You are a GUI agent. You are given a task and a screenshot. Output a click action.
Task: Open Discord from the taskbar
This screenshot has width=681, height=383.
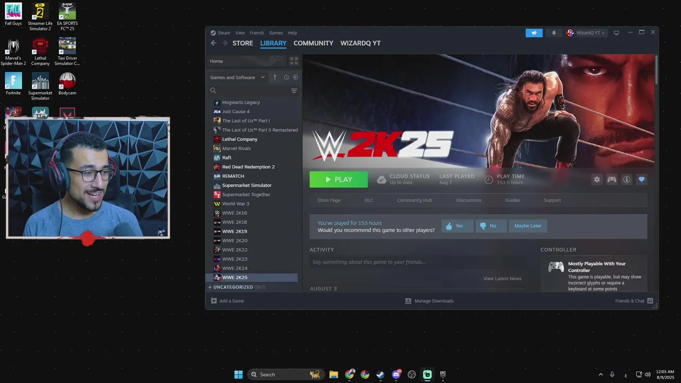[396, 374]
